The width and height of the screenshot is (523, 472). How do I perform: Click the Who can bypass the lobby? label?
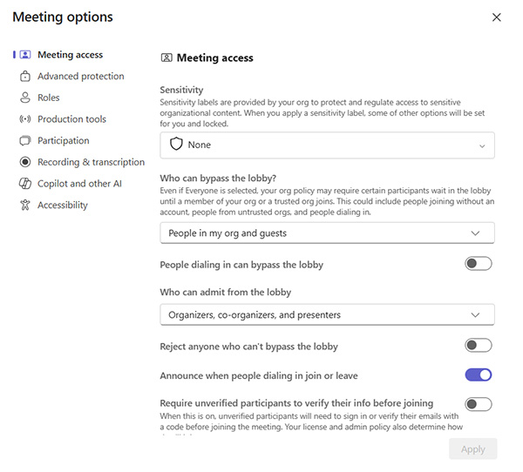coord(218,178)
